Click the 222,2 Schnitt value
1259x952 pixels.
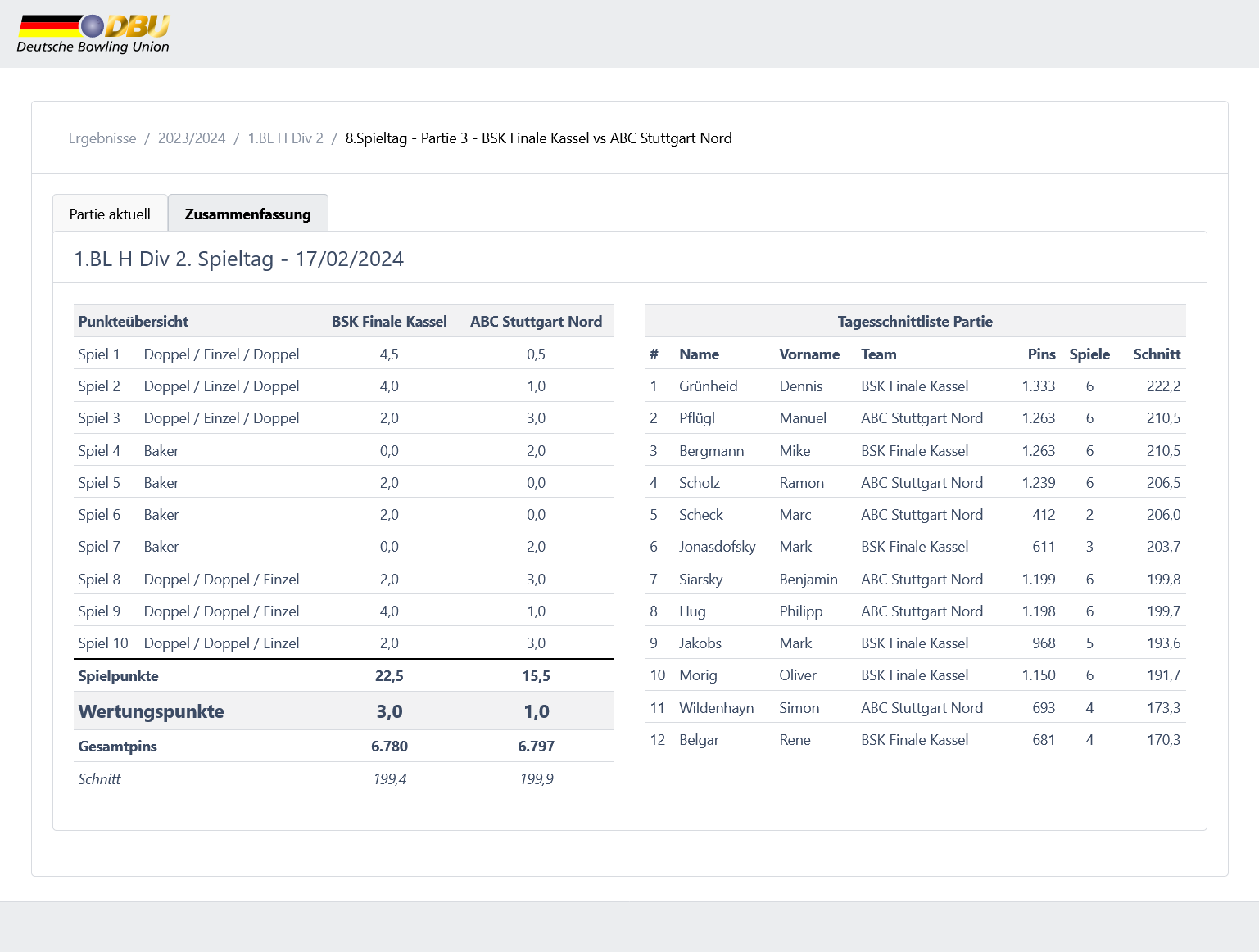pos(1163,386)
